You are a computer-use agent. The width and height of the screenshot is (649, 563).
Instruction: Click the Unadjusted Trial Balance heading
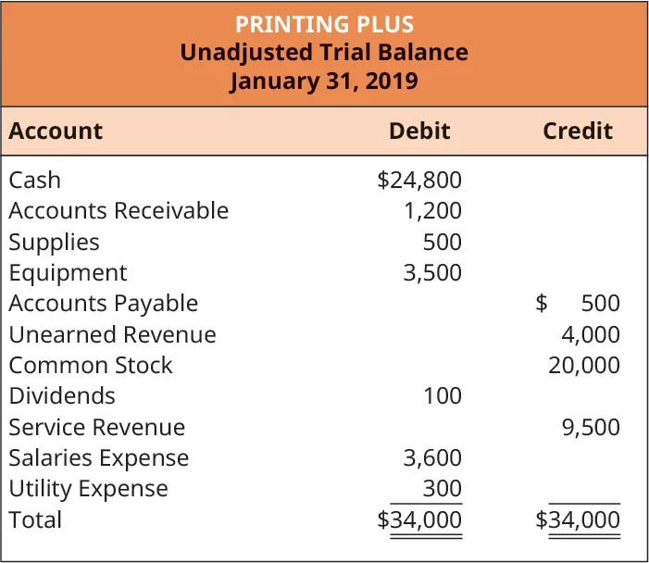(x=324, y=52)
